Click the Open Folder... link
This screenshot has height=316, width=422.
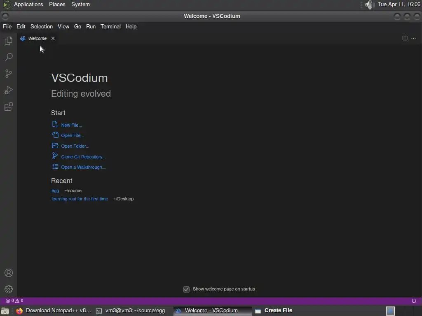(75, 146)
